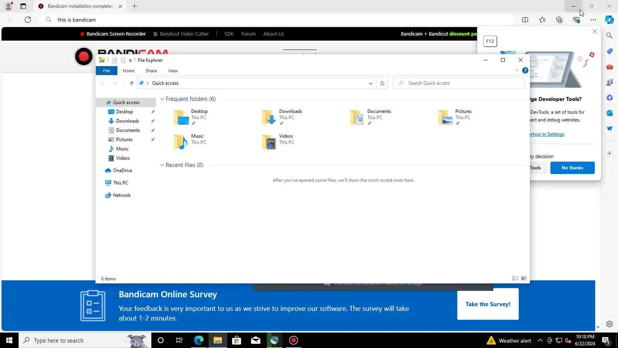This screenshot has height=348, width=618.
Task: Open the address bar history dropdown
Action: click(x=370, y=83)
